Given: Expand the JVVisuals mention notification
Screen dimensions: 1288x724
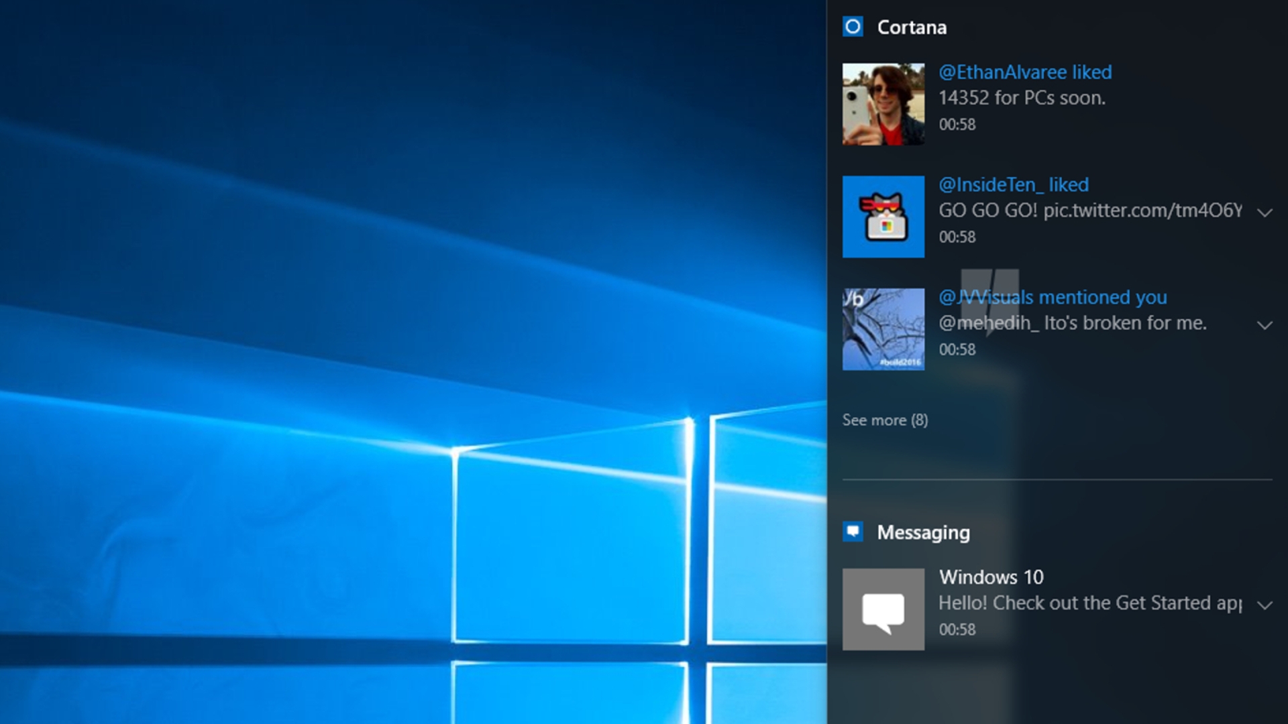Looking at the screenshot, I should coord(1265,325).
